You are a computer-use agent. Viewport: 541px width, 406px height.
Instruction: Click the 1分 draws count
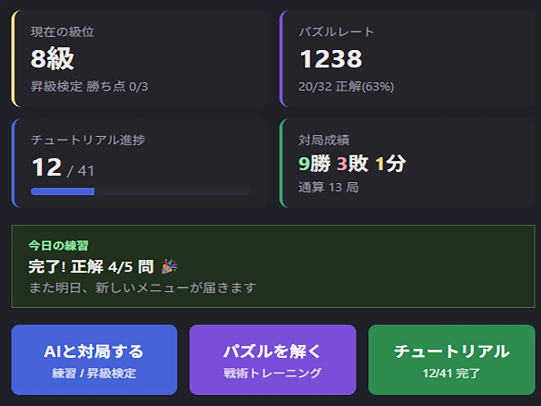click(390, 164)
